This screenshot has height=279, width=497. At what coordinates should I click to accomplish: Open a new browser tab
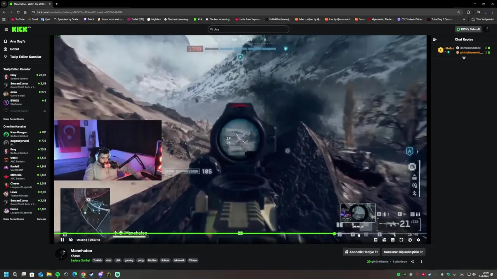click(x=57, y=4)
